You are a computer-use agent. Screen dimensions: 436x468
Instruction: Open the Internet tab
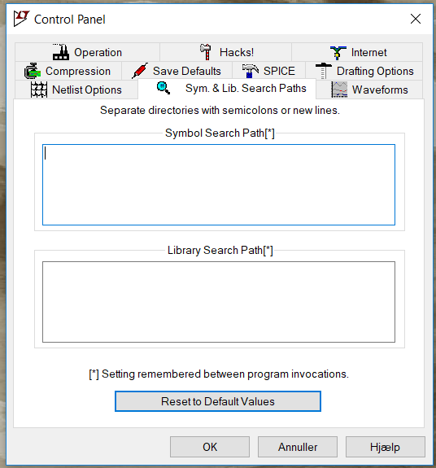point(357,52)
